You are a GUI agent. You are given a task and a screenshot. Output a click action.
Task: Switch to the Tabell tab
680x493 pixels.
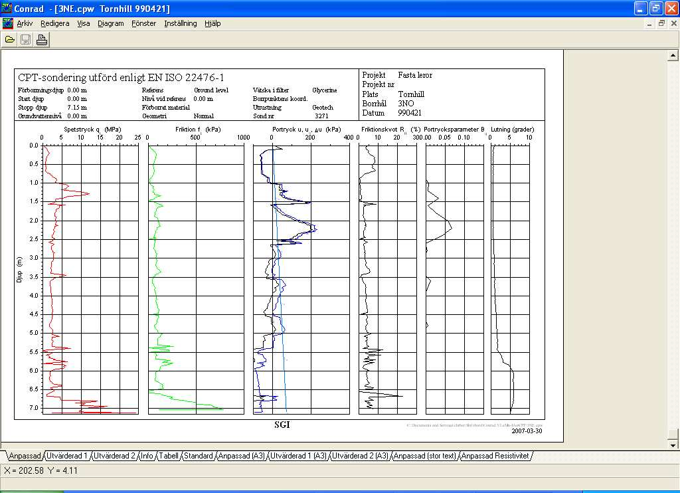(169, 456)
